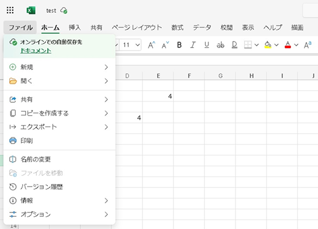Select the column E cell containing 4

tap(158, 96)
